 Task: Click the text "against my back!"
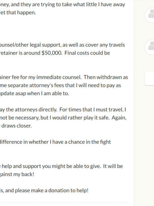(17, 175)
